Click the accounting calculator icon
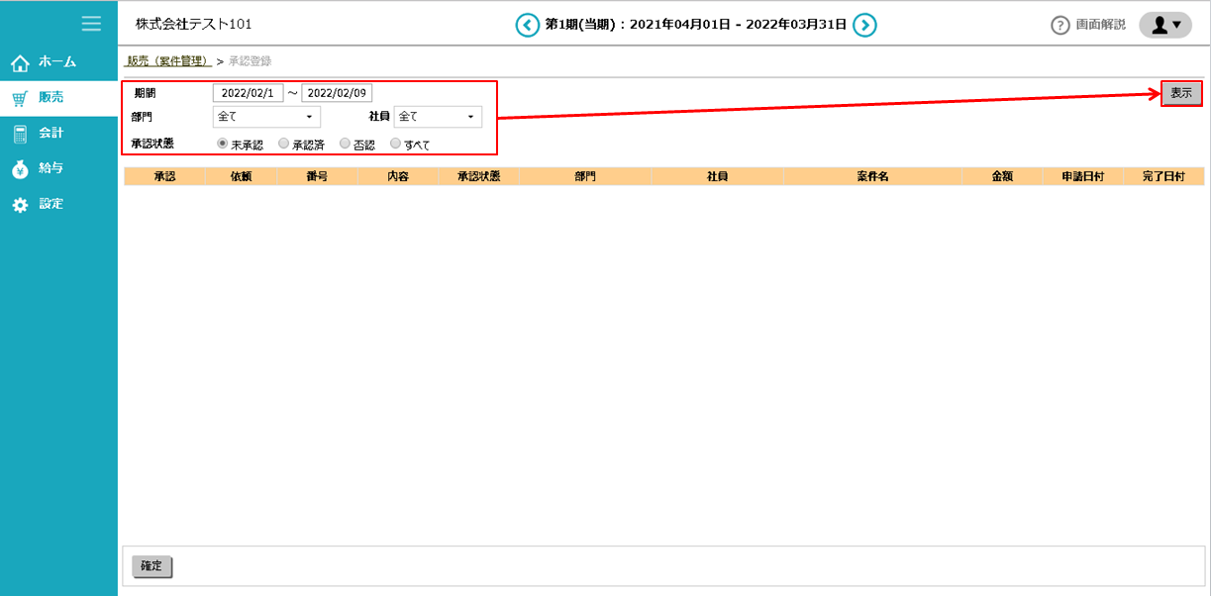The width and height of the screenshot is (1211, 596). [20, 134]
